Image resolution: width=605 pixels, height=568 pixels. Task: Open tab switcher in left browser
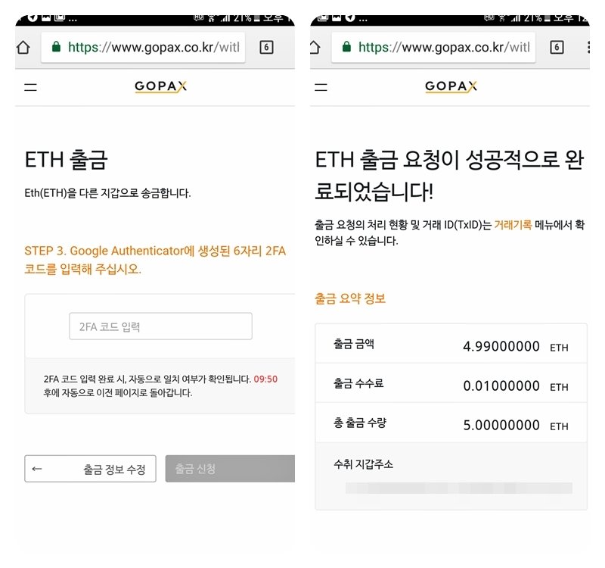tap(266, 47)
